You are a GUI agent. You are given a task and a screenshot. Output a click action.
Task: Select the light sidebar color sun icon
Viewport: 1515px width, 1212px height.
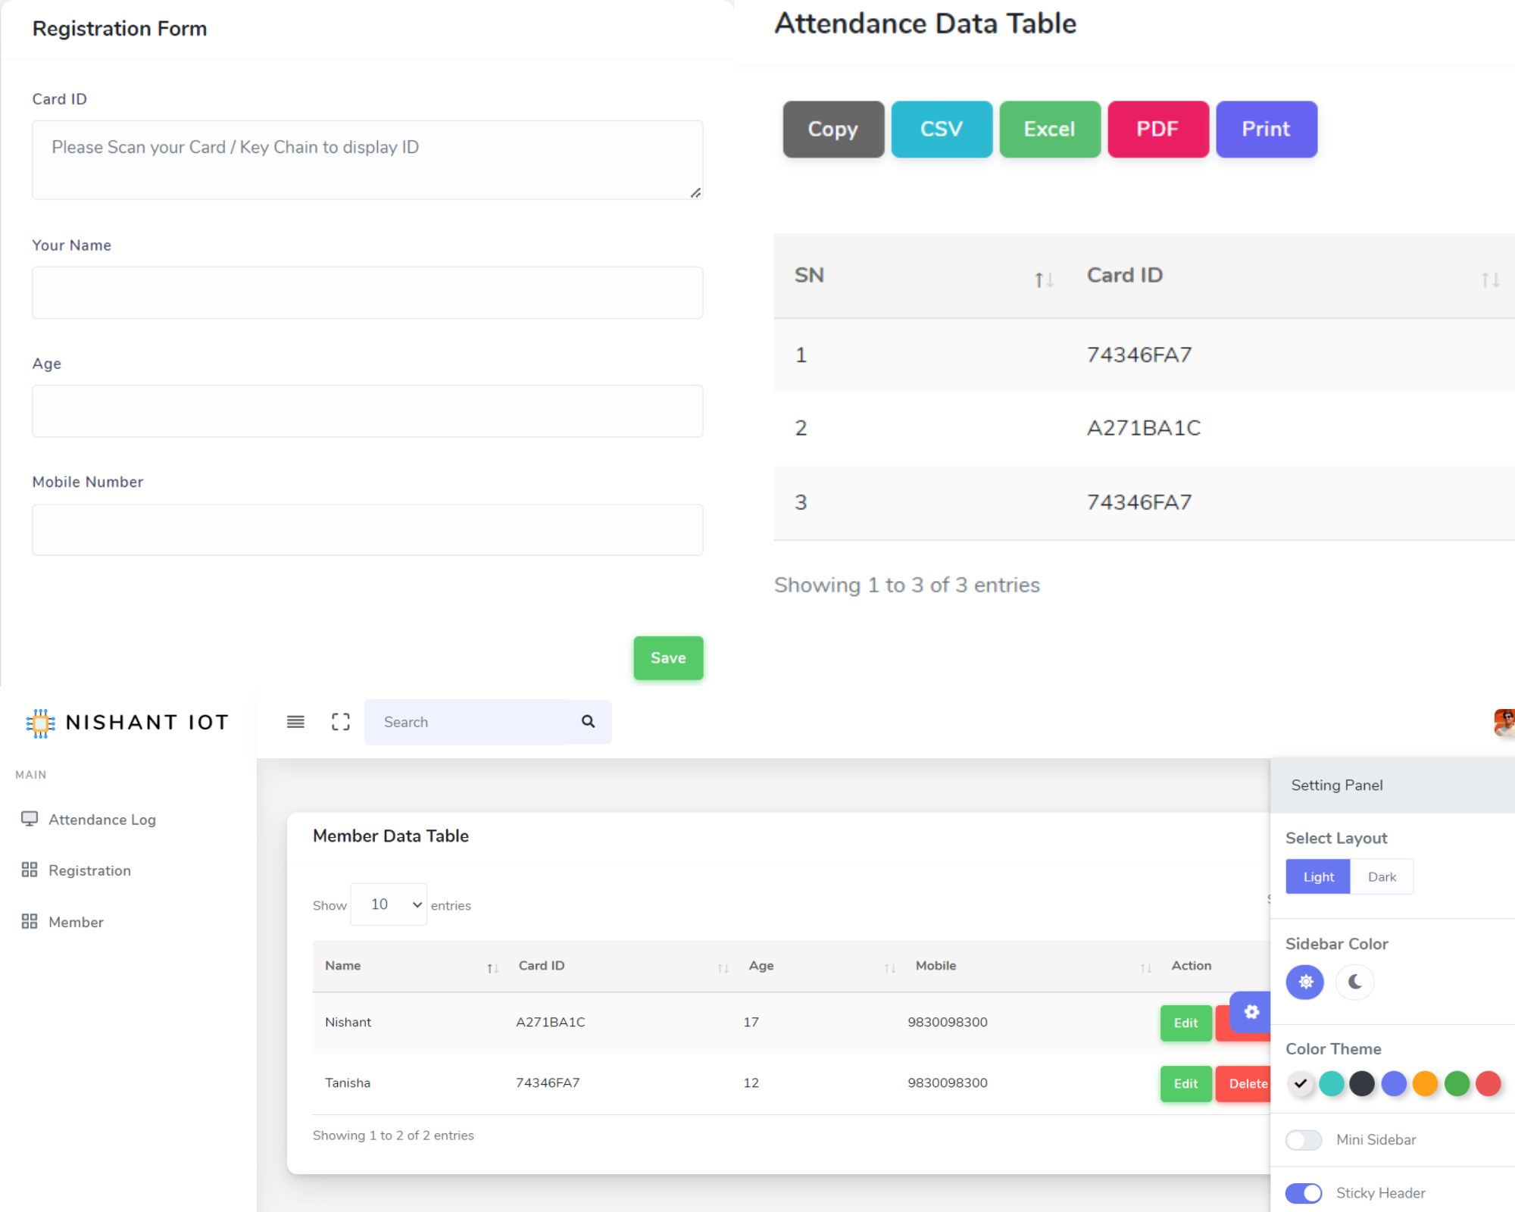tap(1305, 982)
